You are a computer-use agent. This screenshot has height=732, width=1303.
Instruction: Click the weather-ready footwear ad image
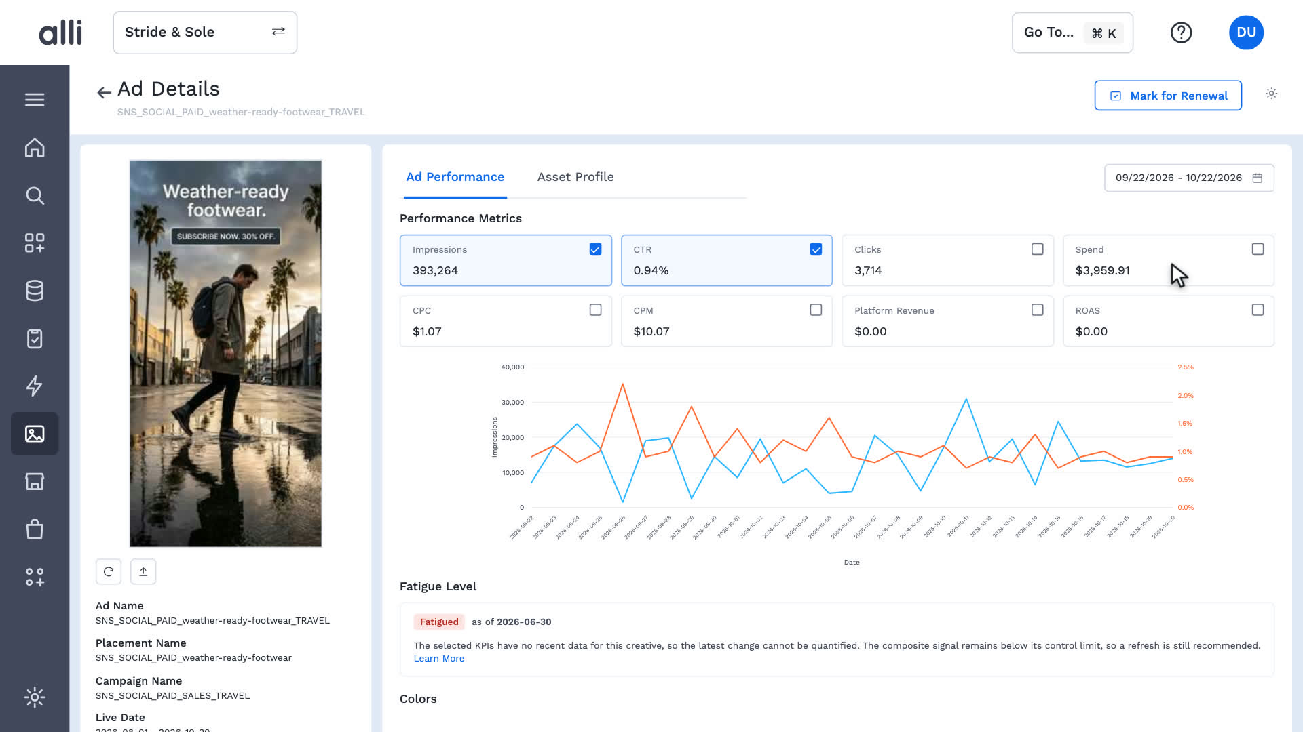tap(226, 353)
